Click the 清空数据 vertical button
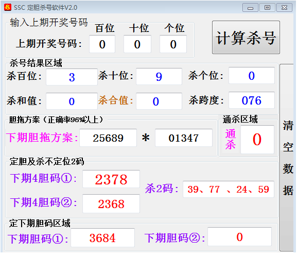 pyautogui.click(x=287, y=158)
